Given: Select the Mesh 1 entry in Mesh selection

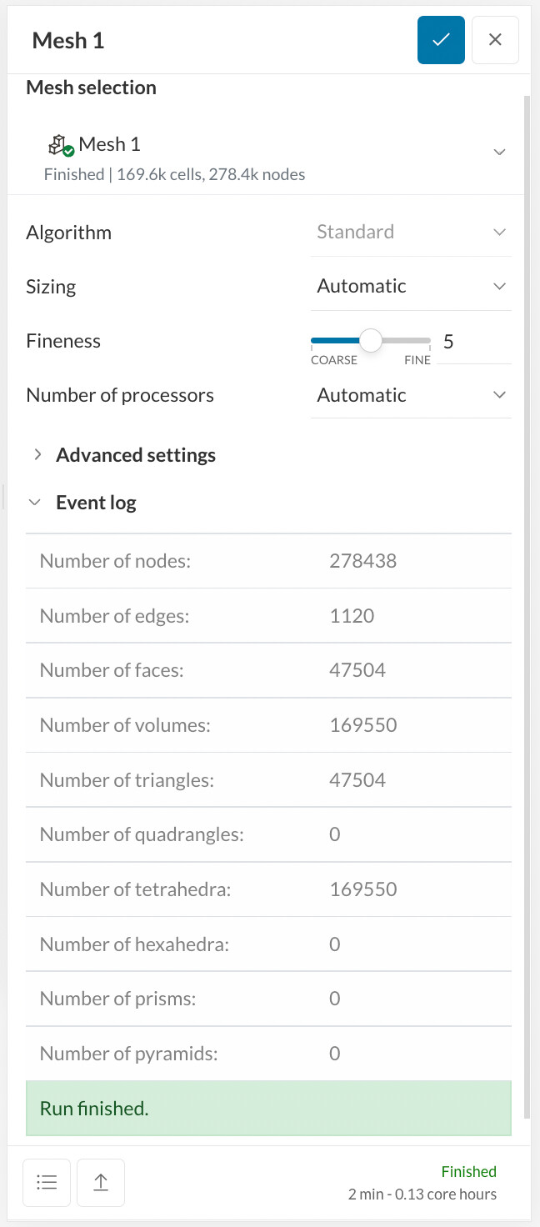Looking at the screenshot, I should coord(109,145).
